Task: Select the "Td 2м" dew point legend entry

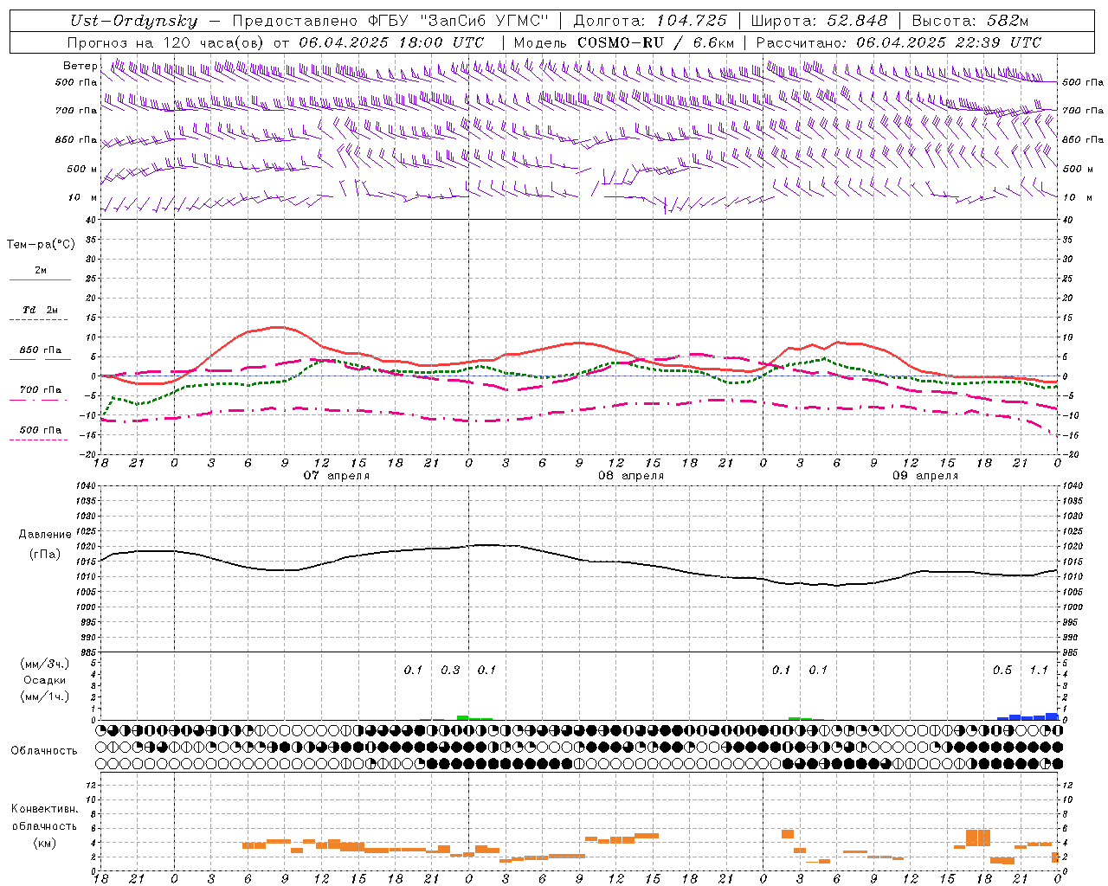Action: pyautogui.click(x=41, y=310)
